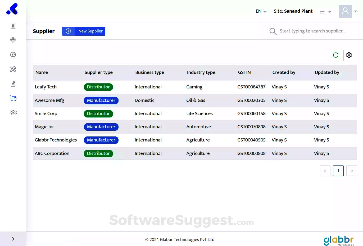Click the Glabbr logo at top left
Image resolution: width=363 pixels, height=246 pixels.
(x=12, y=9)
